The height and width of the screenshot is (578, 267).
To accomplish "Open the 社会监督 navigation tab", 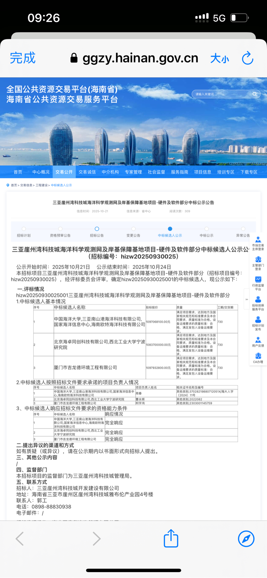I will 156,172.
